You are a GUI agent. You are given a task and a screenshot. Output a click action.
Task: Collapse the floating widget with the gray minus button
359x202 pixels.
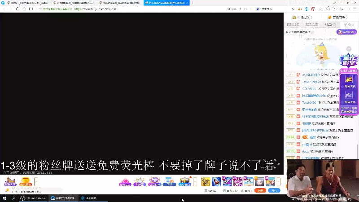349,49
